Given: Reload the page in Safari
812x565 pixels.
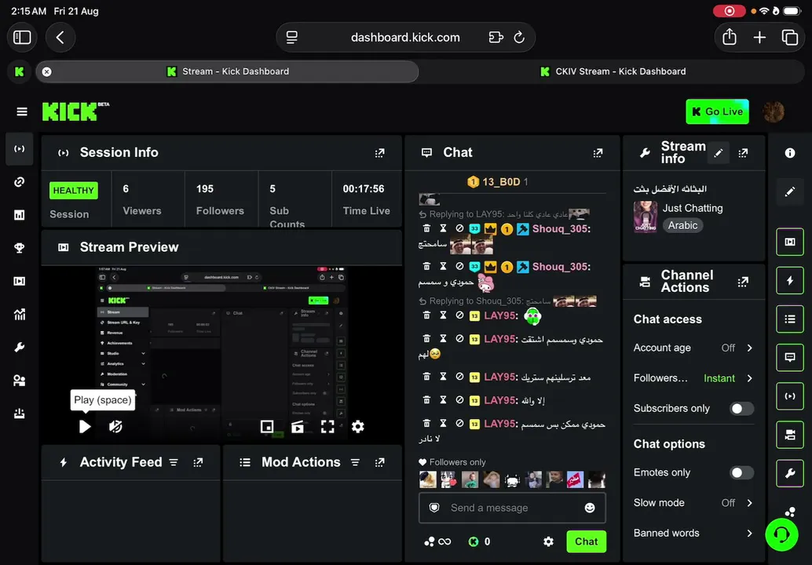Looking at the screenshot, I should [519, 37].
